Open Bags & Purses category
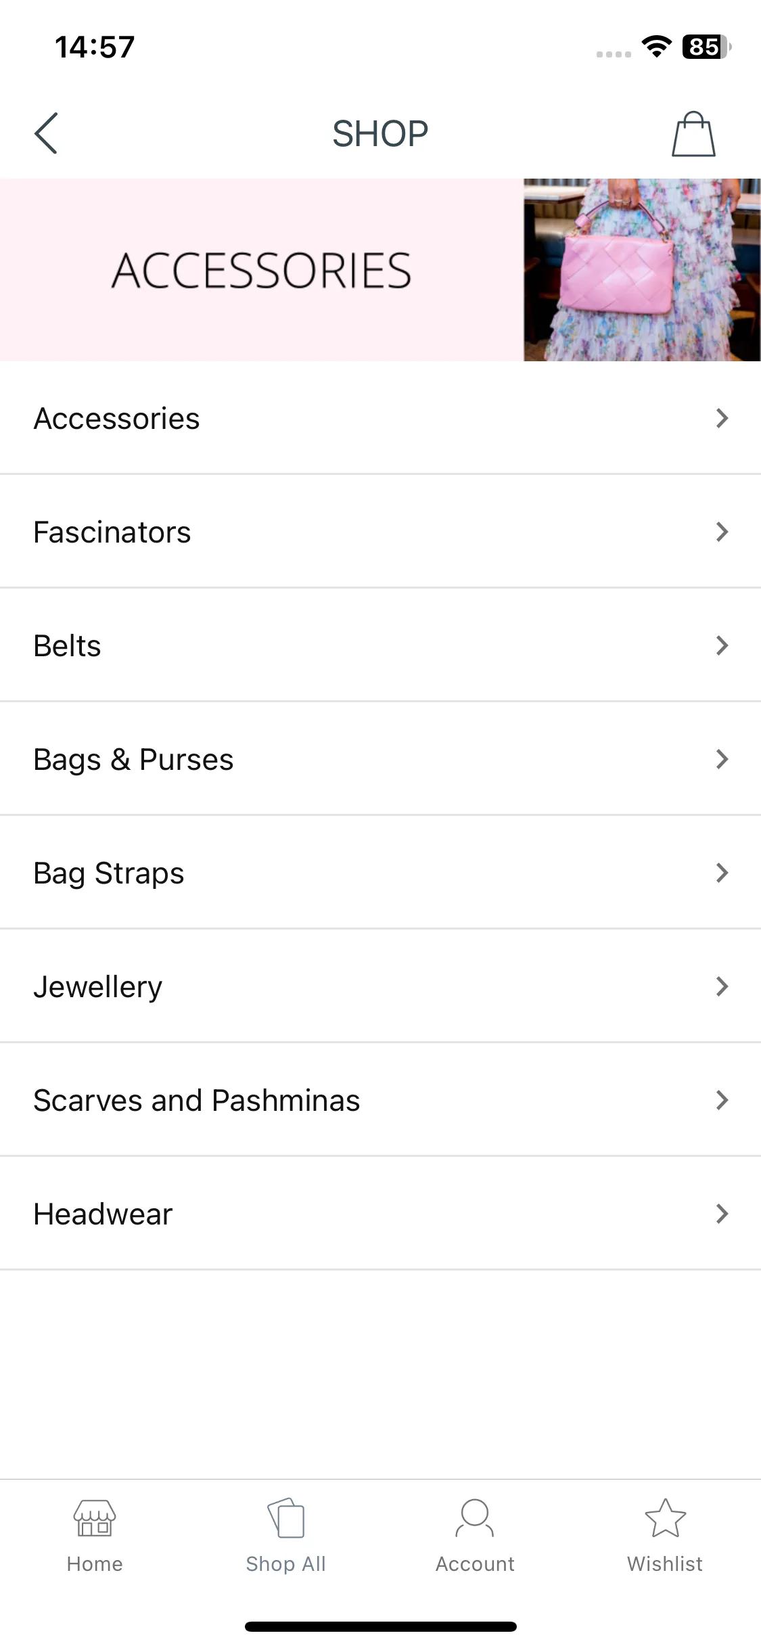761x1648 pixels. 380,759
